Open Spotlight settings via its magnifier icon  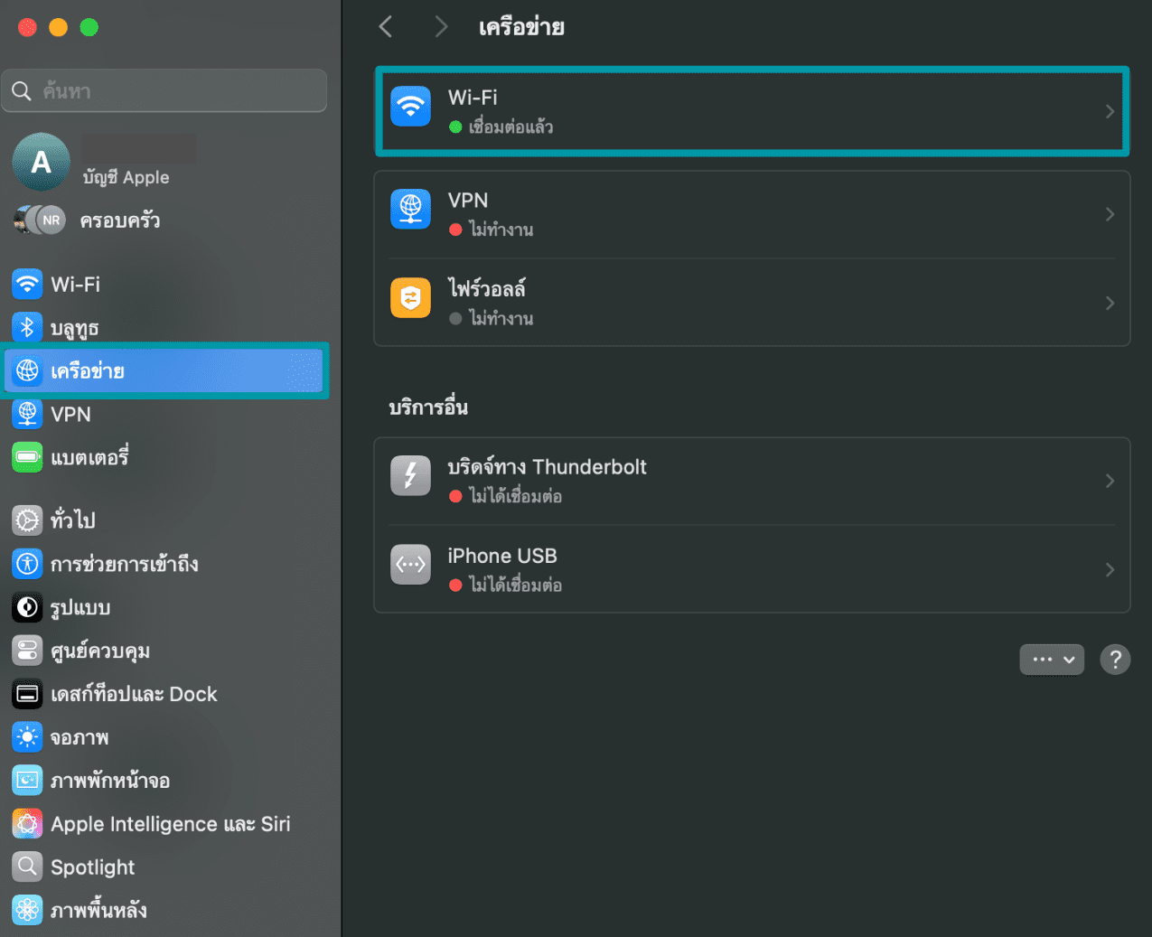[27, 867]
